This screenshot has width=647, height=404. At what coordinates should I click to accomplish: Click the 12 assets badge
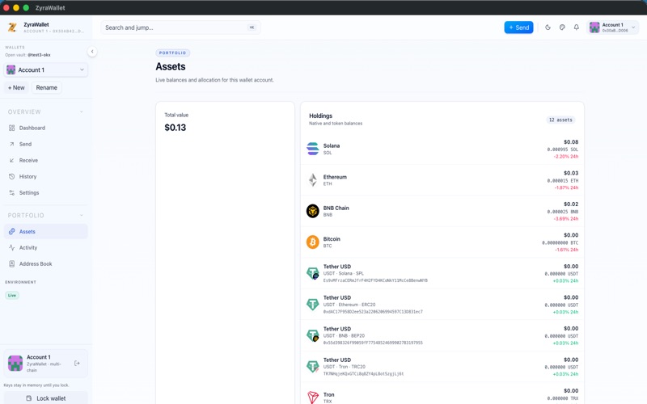[x=560, y=120]
